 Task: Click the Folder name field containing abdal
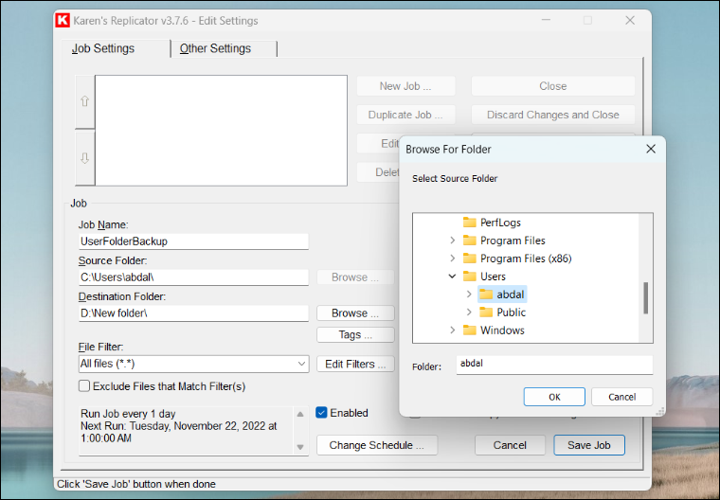[x=554, y=365]
